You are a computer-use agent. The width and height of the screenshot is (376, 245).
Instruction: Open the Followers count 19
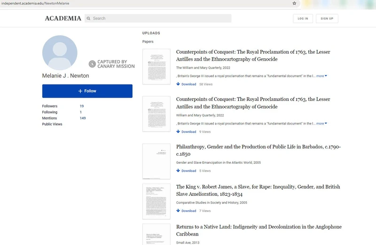tap(82, 106)
